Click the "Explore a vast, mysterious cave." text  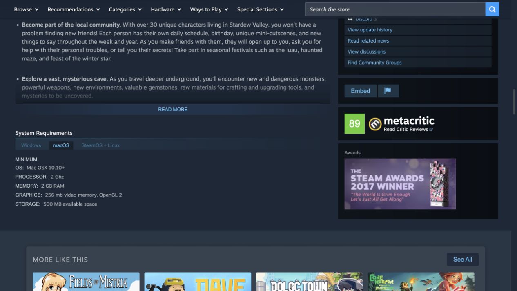point(65,79)
